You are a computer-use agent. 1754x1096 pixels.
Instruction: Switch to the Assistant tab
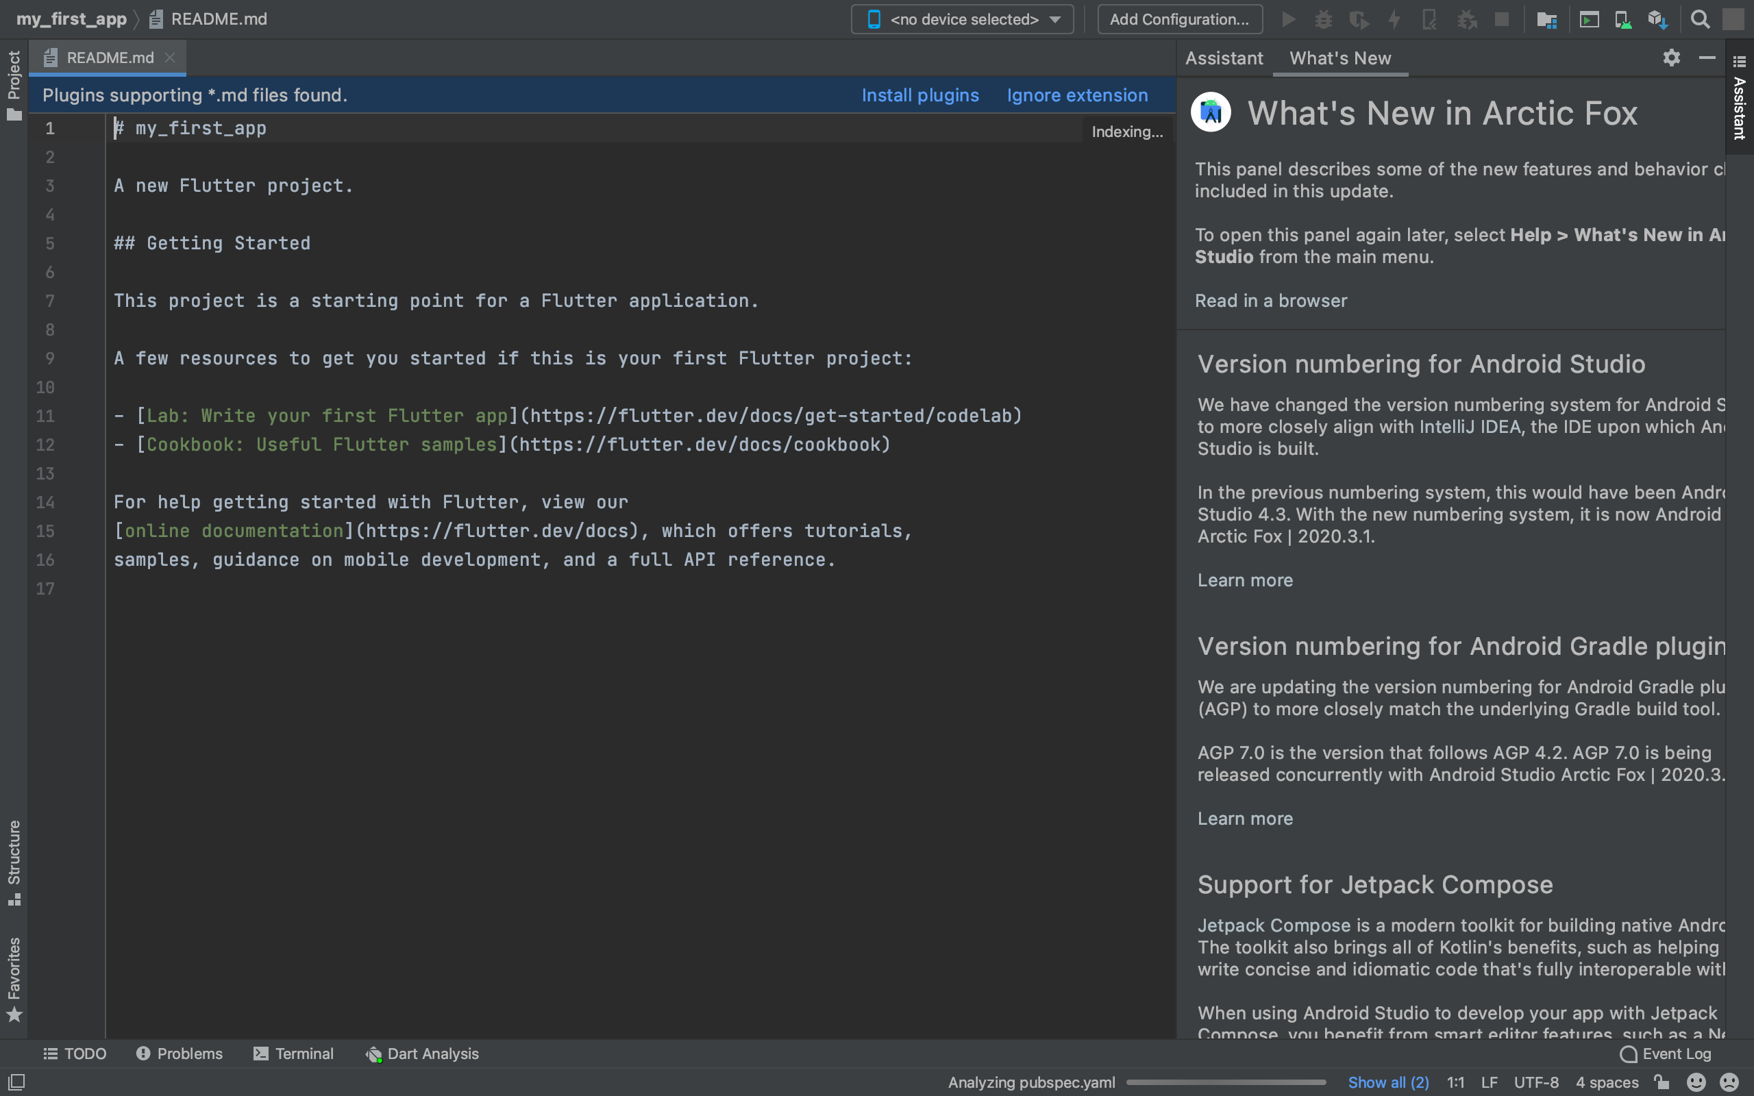pyautogui.click(x=1224, y=58)
